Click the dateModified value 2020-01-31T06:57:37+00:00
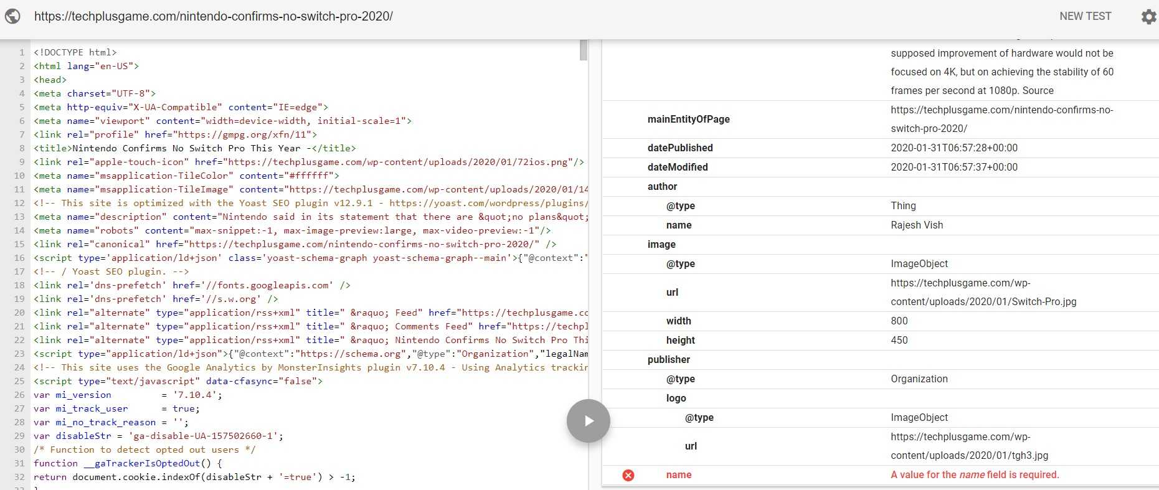The image size is (1159, 490). point(954,167)
